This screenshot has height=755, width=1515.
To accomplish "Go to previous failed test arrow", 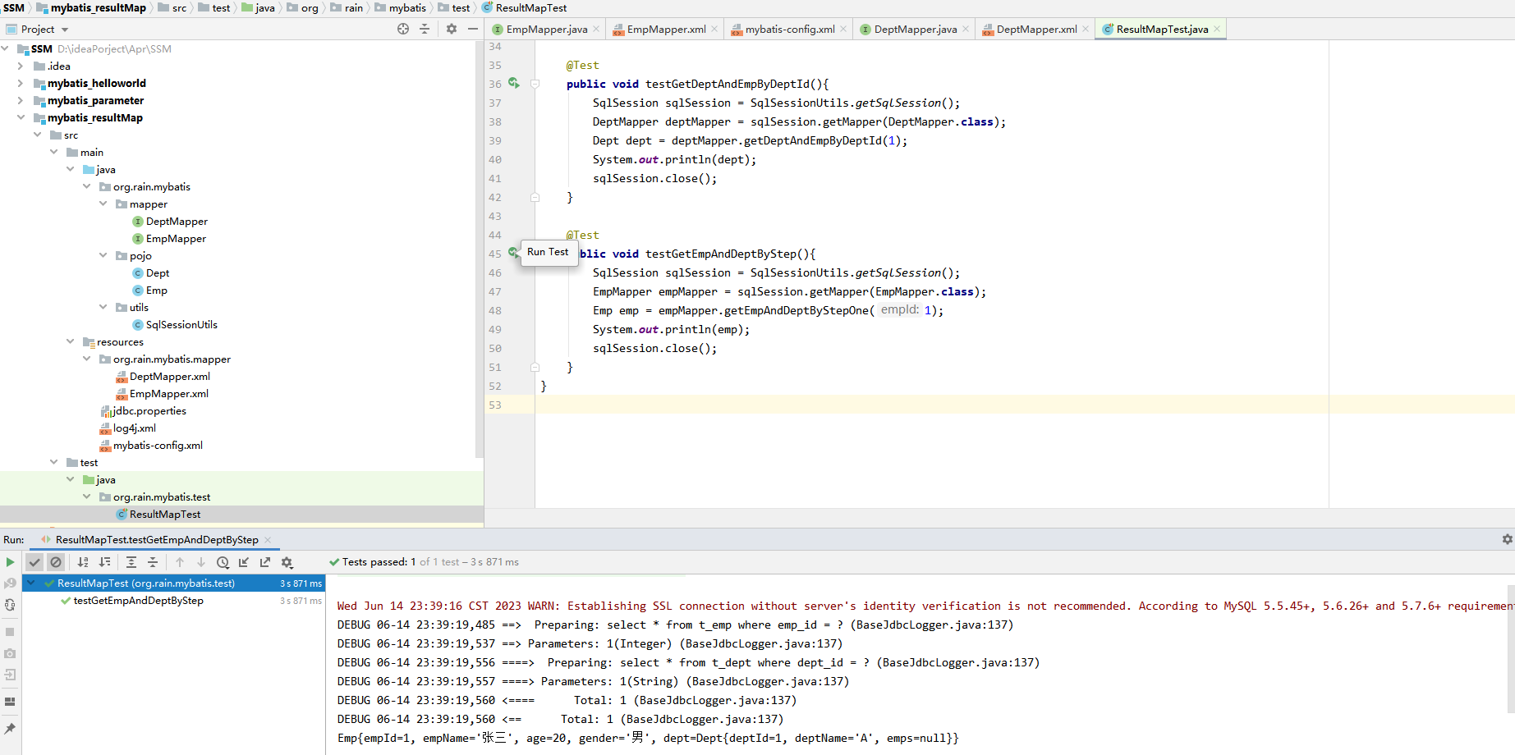I will (x=180, y=562).
